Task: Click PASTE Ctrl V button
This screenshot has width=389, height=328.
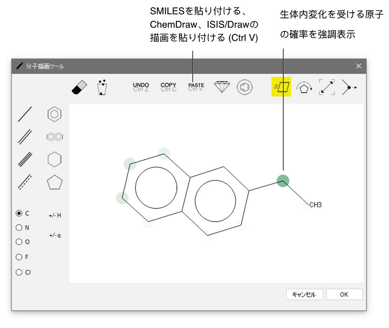Action: pos(196,87)
